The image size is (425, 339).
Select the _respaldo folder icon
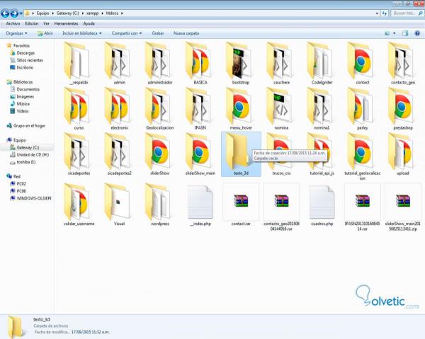click(79, 60)
